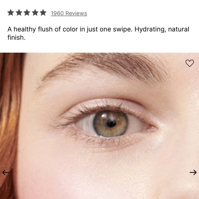Click the red hair at the photo's edge
Viewport: 199px width, 199px height.
click(x=10, y=114)
